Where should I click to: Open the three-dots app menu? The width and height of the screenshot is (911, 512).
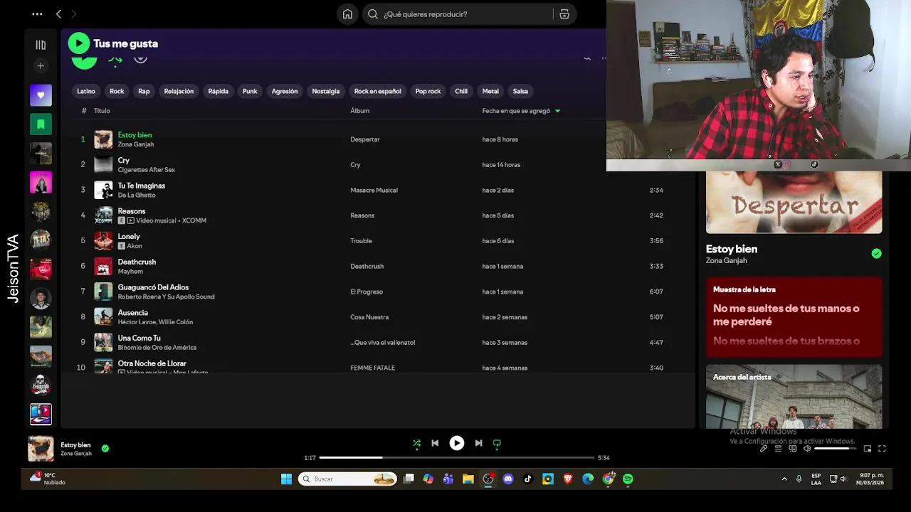coord(37,14)
